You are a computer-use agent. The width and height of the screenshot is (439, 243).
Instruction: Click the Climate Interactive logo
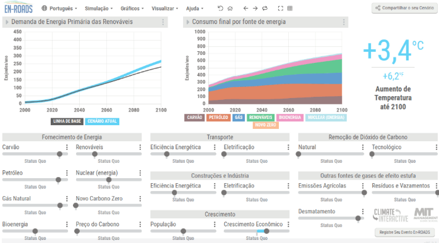pyautogui.click(x=391, y=215)
